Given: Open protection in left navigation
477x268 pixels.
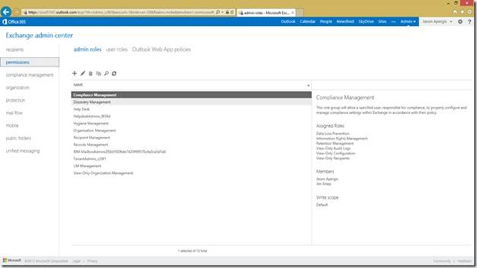Looking at the screenshot, I should 15,100.
